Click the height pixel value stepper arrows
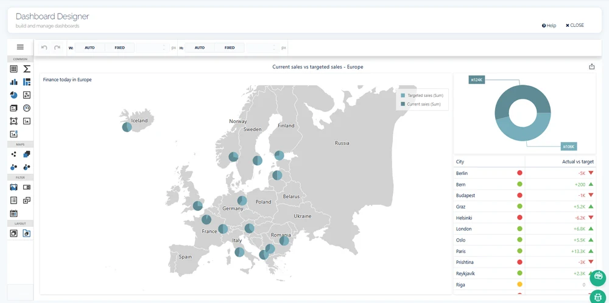Screen dimensions: 609x303 tap(275, 48)
